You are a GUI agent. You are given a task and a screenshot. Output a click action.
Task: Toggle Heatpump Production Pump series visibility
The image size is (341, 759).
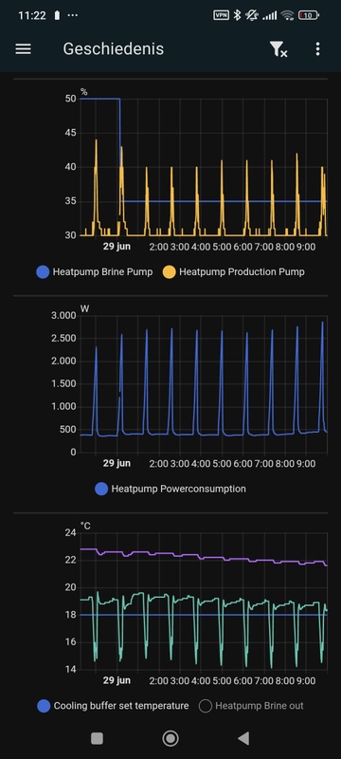tap(234, 272)
